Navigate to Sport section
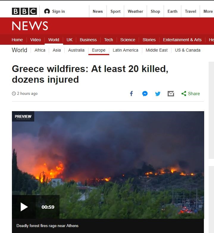Image resolution: width=214 pixels, height=233 pixels. (115, 11)
